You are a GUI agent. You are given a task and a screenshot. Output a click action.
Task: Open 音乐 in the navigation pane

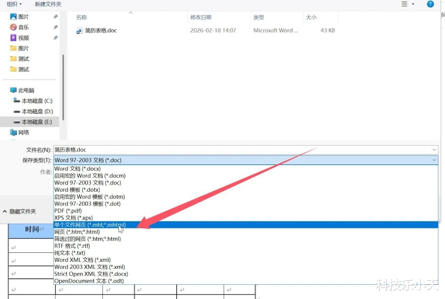coord(24,27)
